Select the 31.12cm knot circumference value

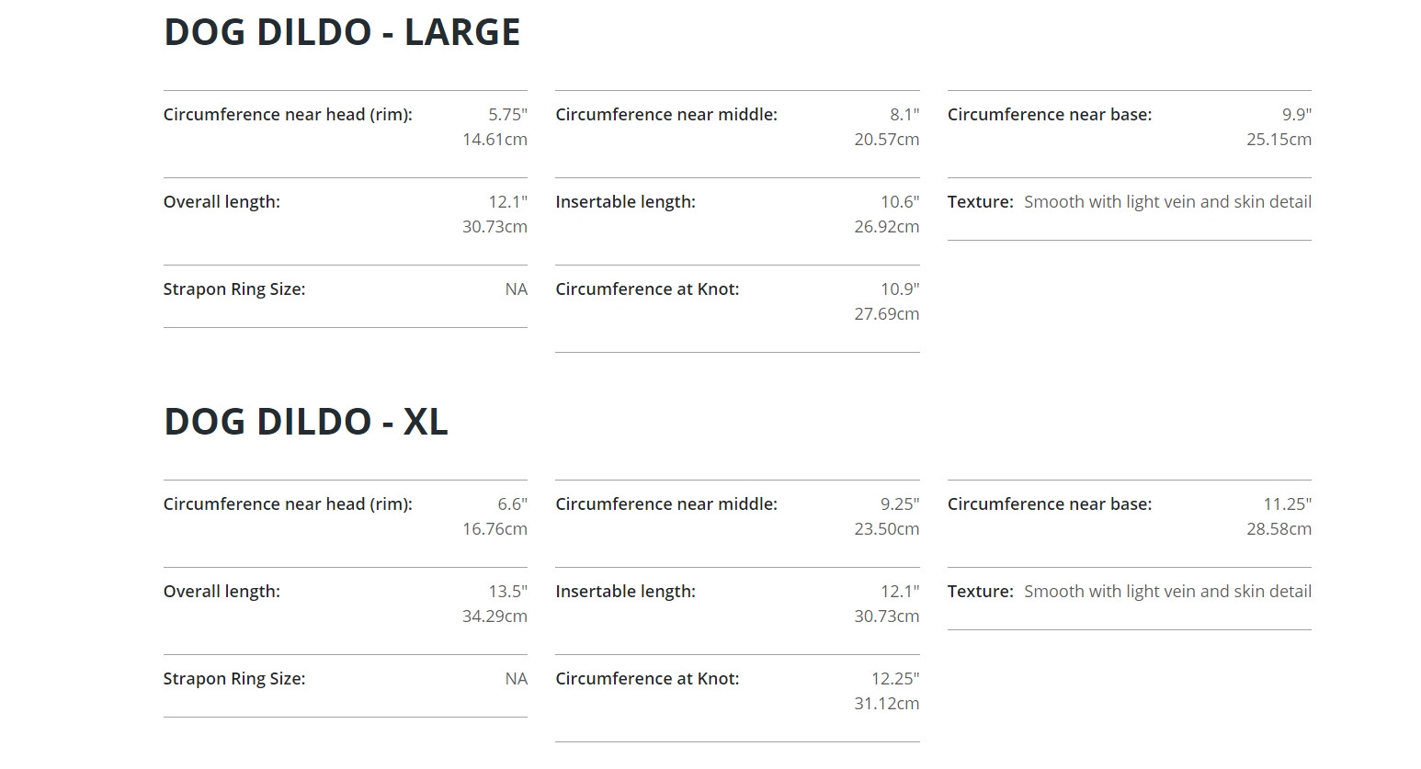(x=886, y=704)
